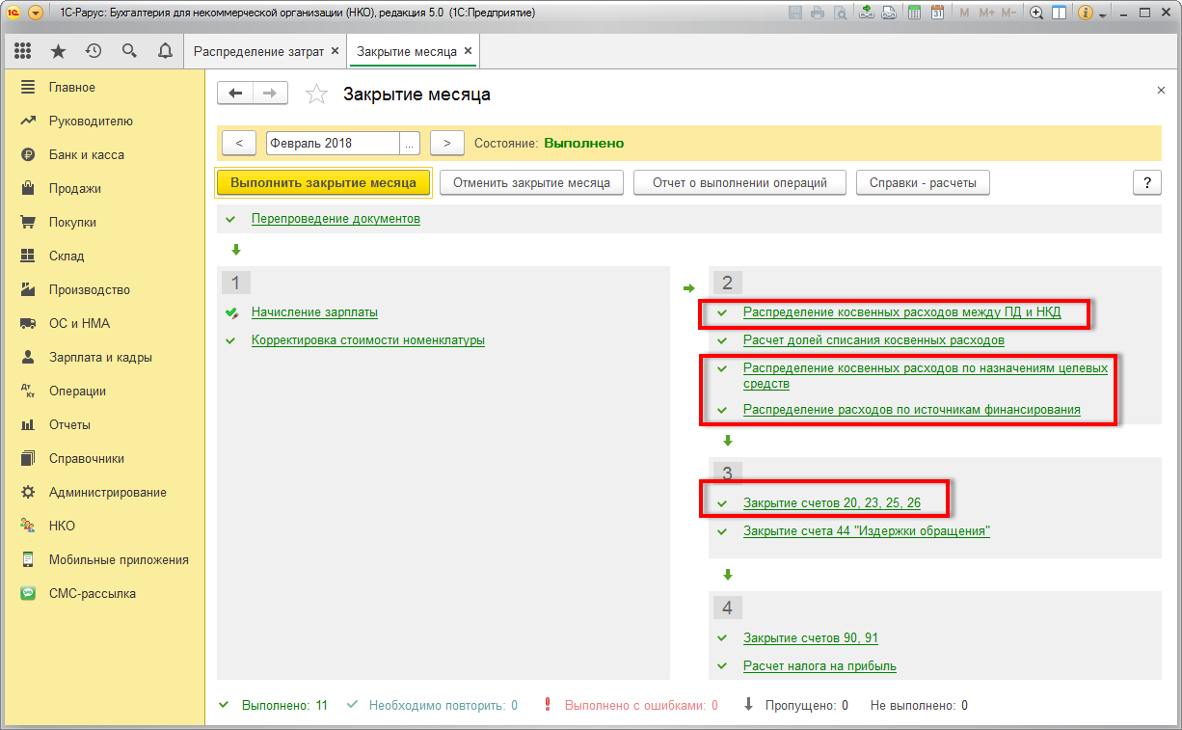Close the Закрытие месяца tab

tap(468, 51)
